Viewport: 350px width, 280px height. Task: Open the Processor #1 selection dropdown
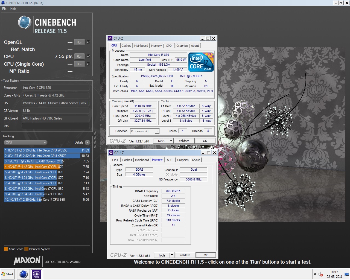click(x=145, y=131)
